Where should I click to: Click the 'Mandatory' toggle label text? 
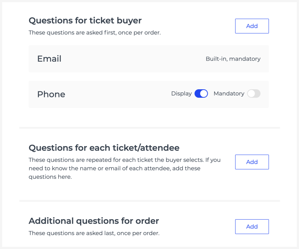(x=229, y=94)
